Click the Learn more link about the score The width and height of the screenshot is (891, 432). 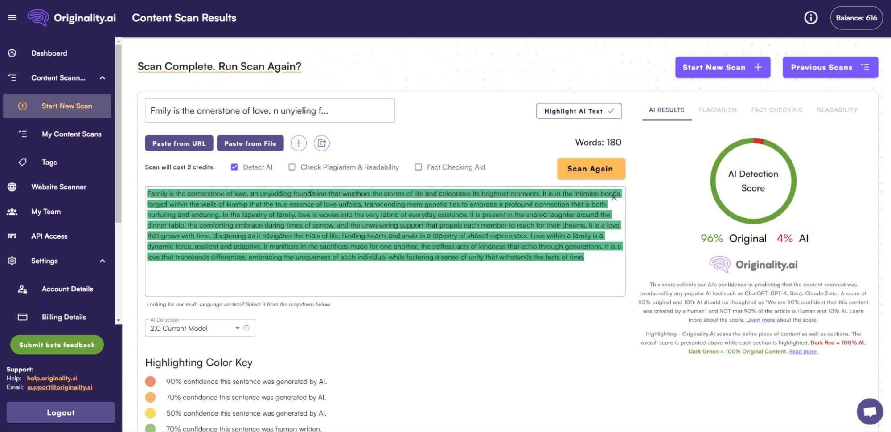[760, 320]
